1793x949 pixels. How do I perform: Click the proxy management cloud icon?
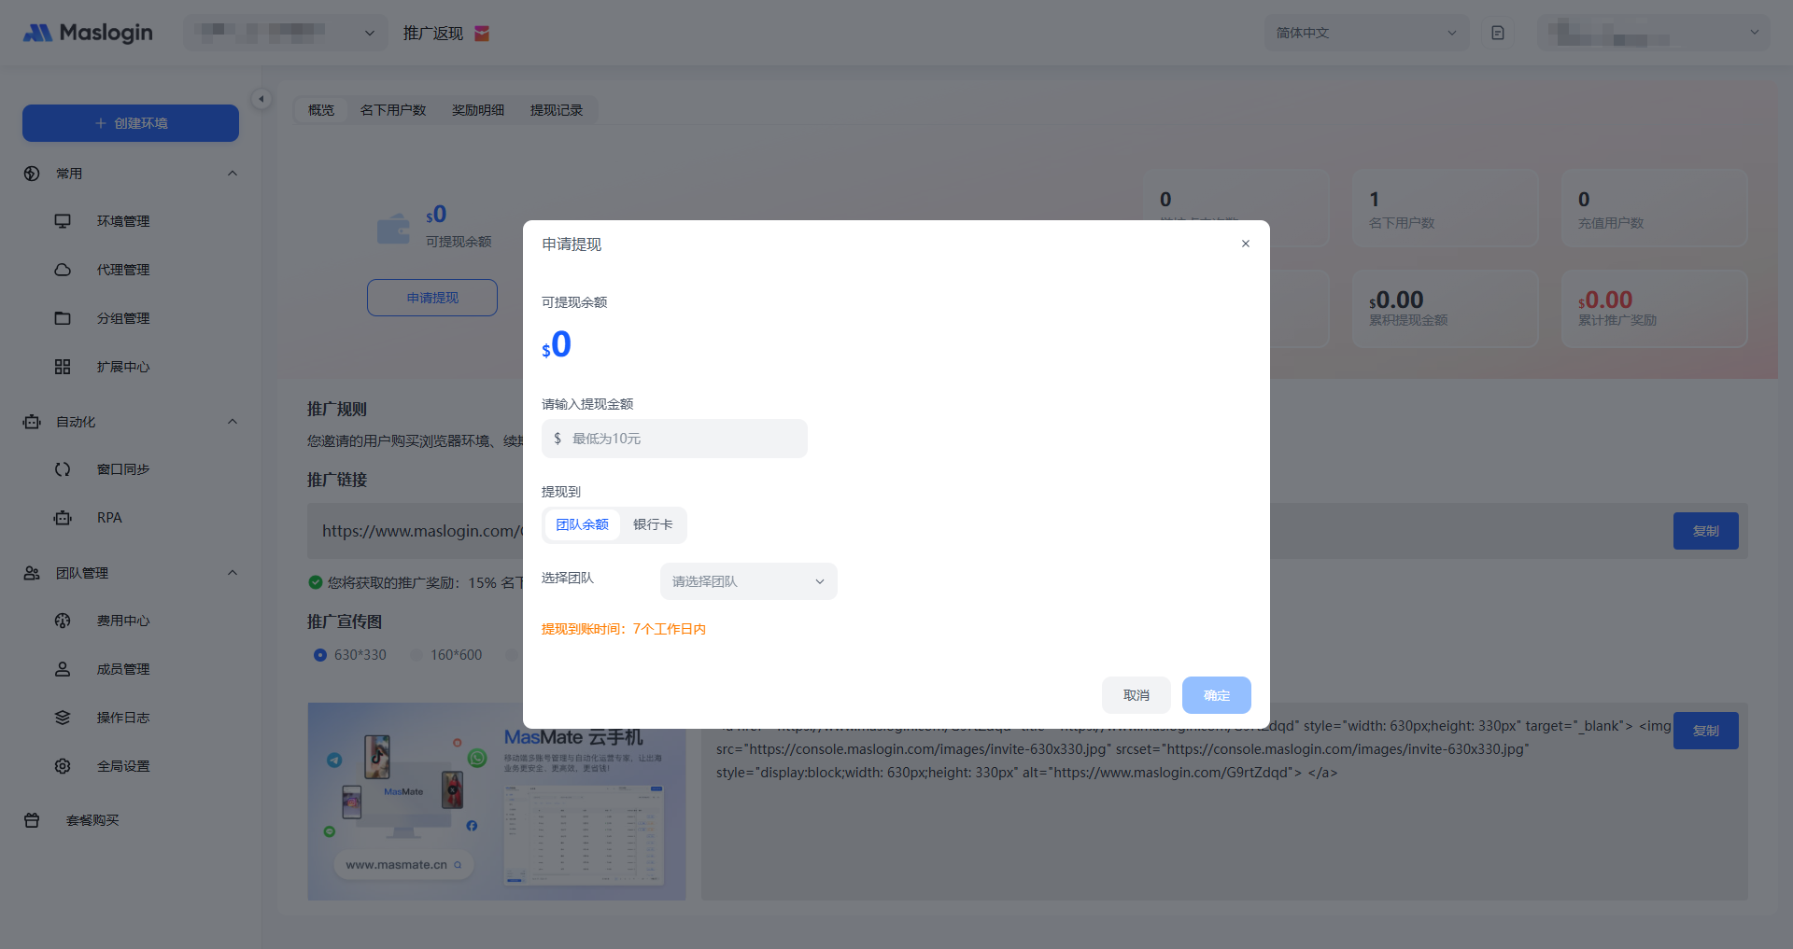pyautogui.click(x=63, y=270)
